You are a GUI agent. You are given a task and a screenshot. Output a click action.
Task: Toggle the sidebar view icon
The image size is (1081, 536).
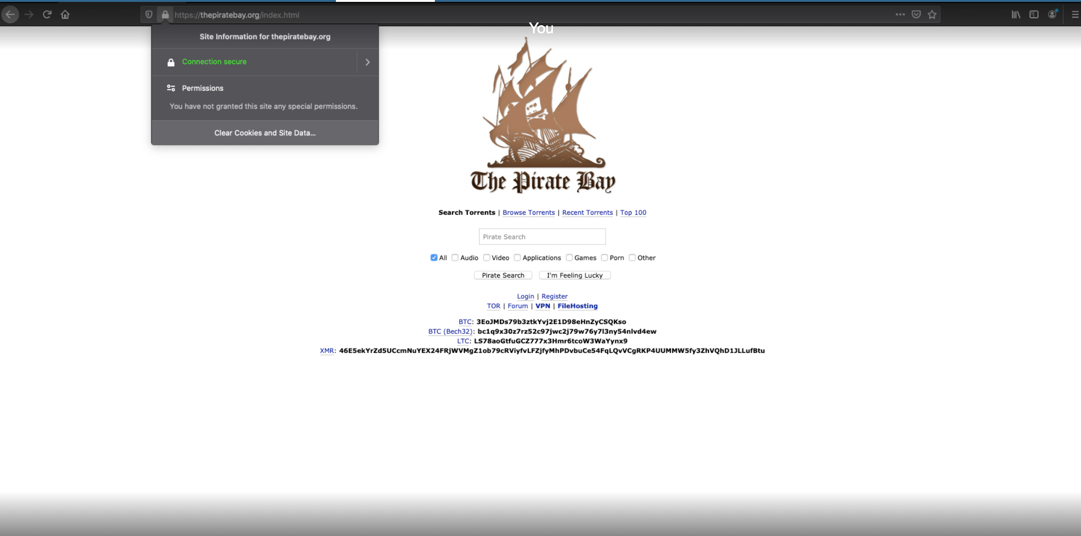pyautogui.click(x=1033, y=14)
